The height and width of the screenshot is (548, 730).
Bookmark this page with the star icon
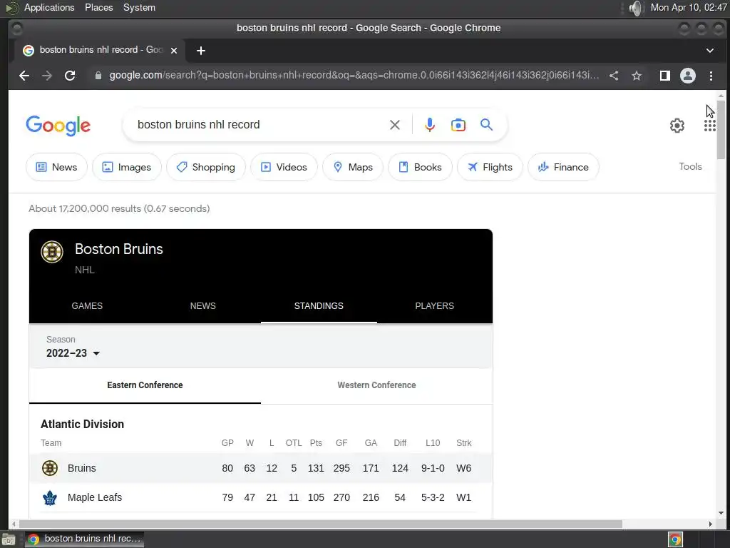637,76
